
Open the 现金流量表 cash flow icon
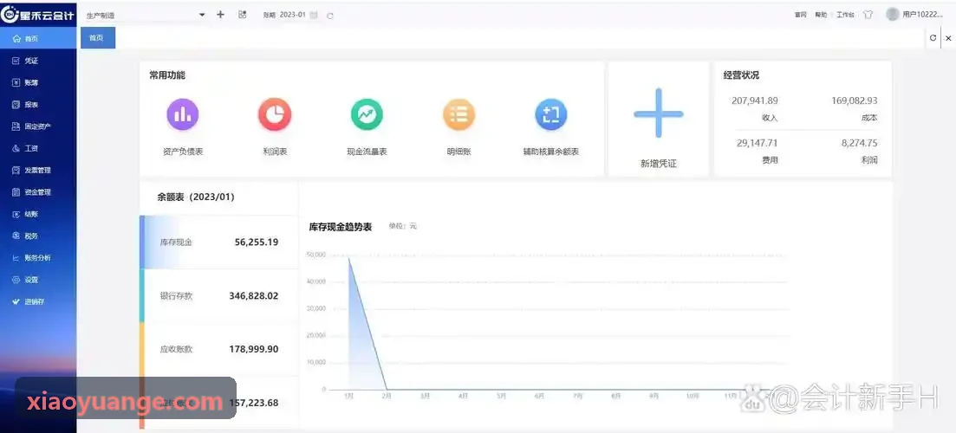point(367,114)
